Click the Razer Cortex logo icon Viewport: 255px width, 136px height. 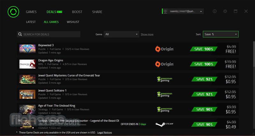click(x=13, y=12)
